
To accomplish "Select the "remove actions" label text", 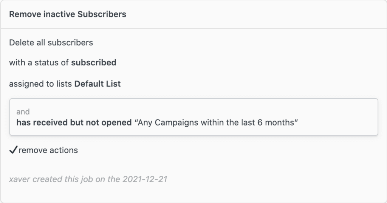I will coord(48,150).
